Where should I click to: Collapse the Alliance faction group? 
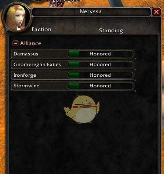[x=15, y=43]
